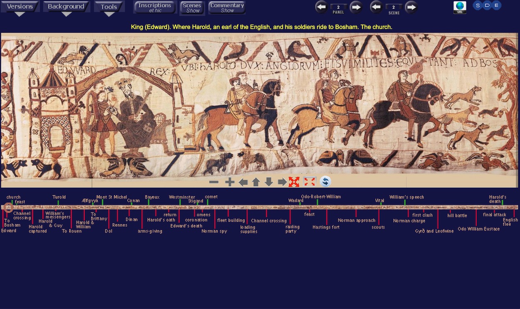
Task: Jump to the church marker
Action: [x=13, y=197]
